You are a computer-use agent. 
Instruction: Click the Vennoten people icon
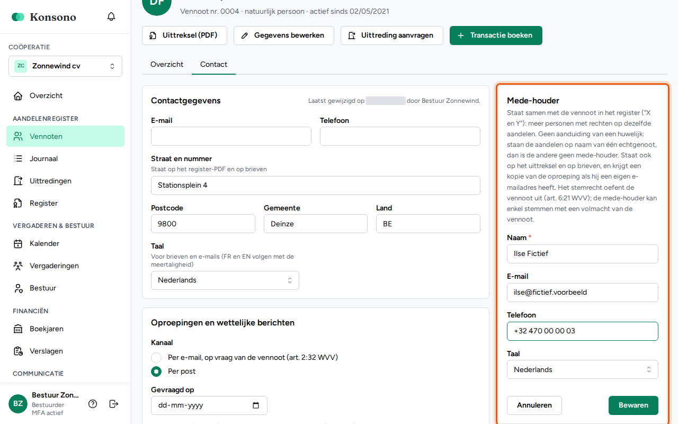pyautogui.click(x=18, y=136)
